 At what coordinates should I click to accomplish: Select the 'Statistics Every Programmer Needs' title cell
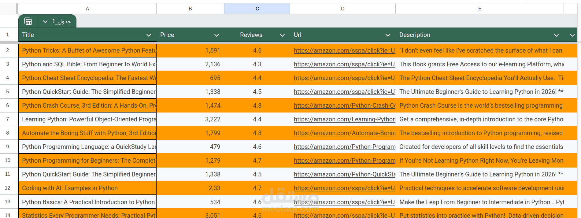point(87,214)
